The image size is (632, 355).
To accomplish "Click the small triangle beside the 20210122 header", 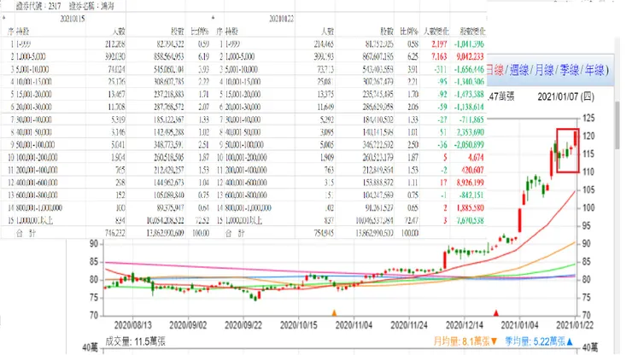I will click(213, 18).
